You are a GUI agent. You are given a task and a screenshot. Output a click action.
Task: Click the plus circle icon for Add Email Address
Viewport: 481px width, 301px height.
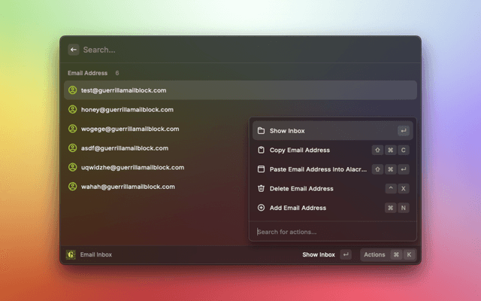261,208
